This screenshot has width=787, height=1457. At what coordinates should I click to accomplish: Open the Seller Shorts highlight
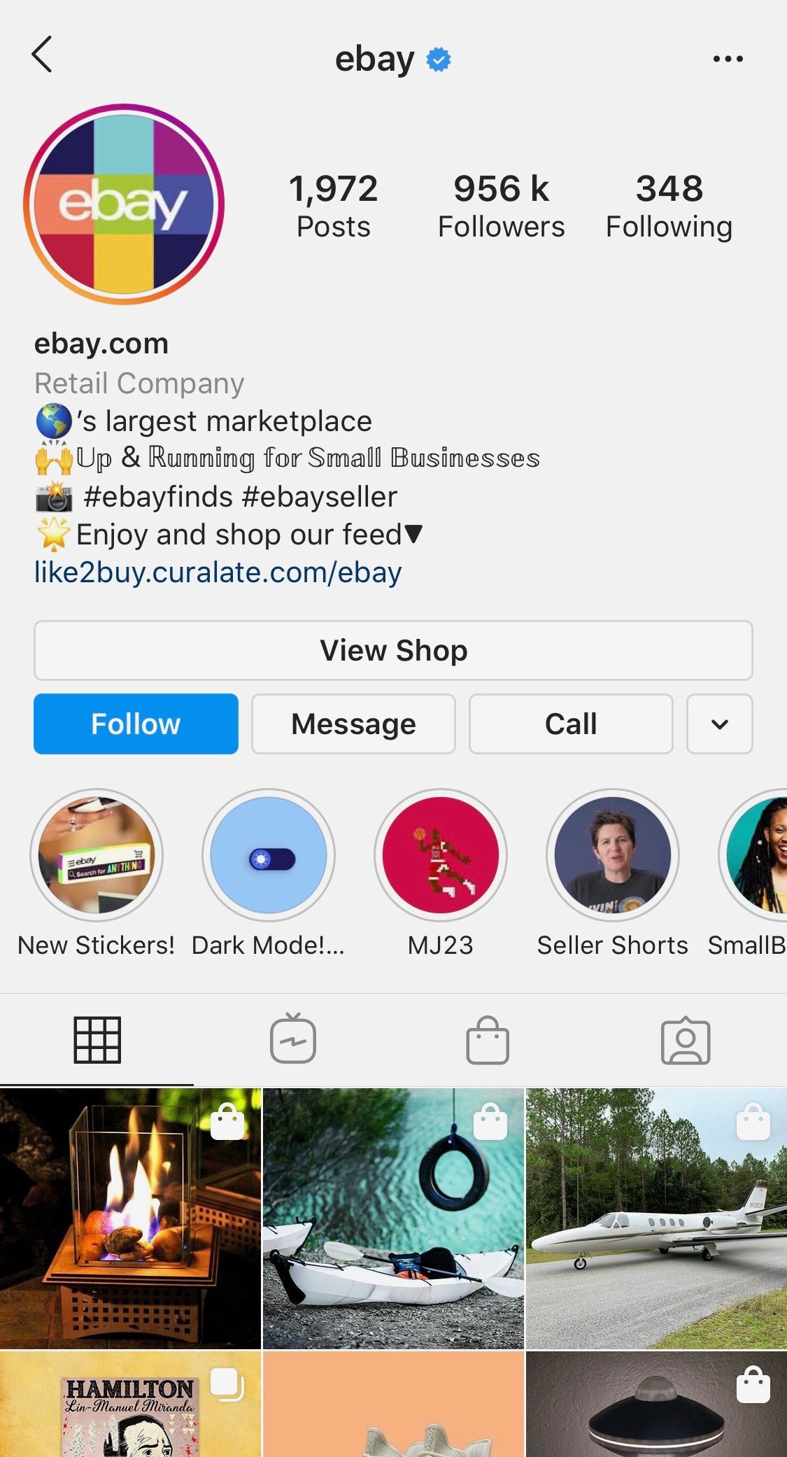coord(613,855)
